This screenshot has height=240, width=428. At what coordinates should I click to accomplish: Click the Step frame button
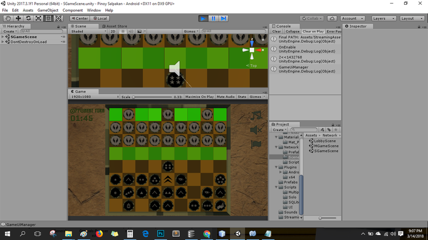[223, 18]
